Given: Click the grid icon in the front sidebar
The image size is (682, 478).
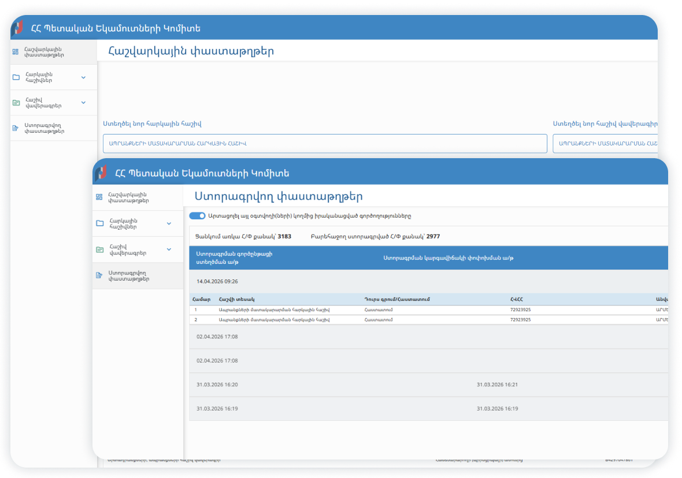Looking at the screenshot, I should pos(99,197).
